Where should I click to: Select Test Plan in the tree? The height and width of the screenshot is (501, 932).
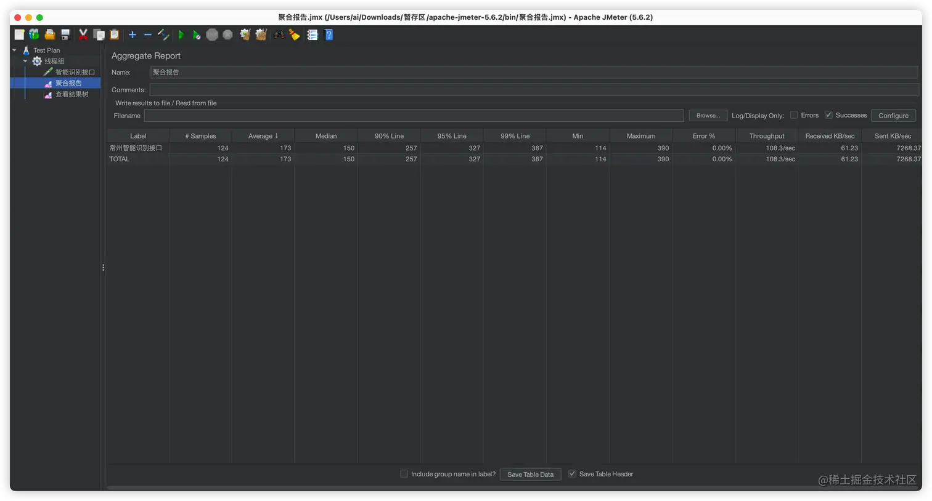(x=46, y=50)
